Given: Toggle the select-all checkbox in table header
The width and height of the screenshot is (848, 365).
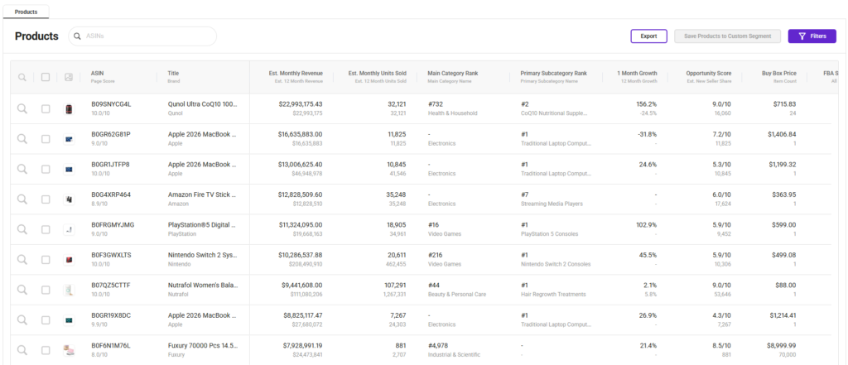Looking at the screenshot, I should pos(46,77).
